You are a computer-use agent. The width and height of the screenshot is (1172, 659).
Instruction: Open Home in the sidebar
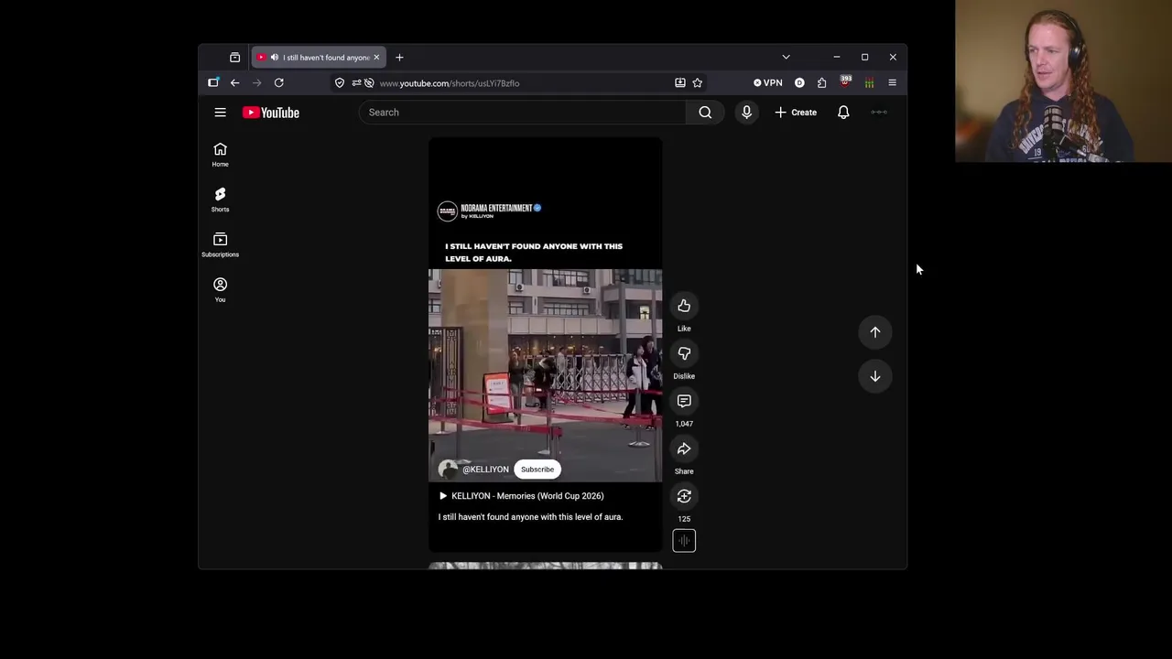pos(220,155)
